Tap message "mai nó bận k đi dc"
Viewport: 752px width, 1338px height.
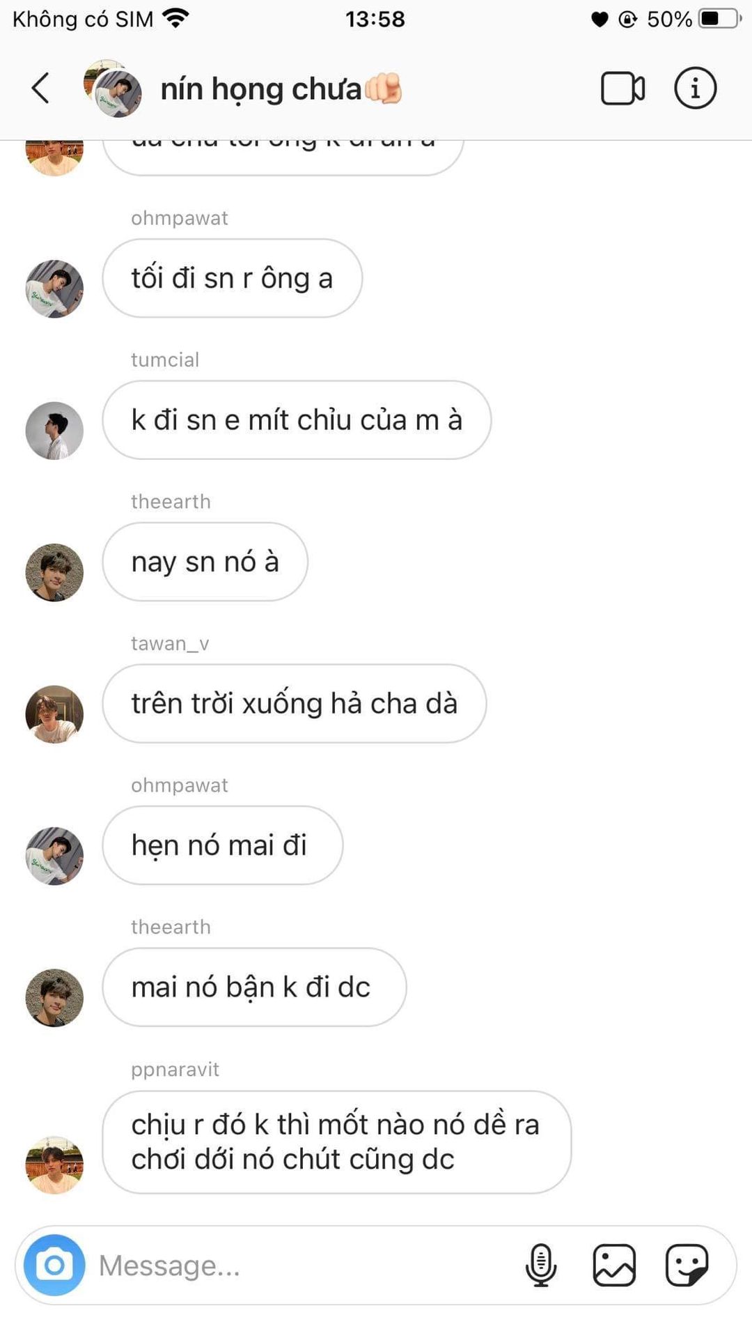pos(254,987)
